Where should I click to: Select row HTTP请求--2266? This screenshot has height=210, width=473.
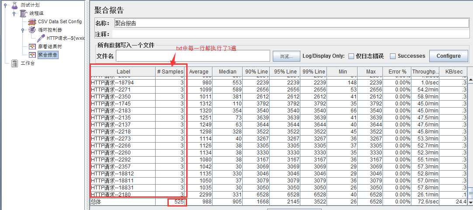(279, 145)
